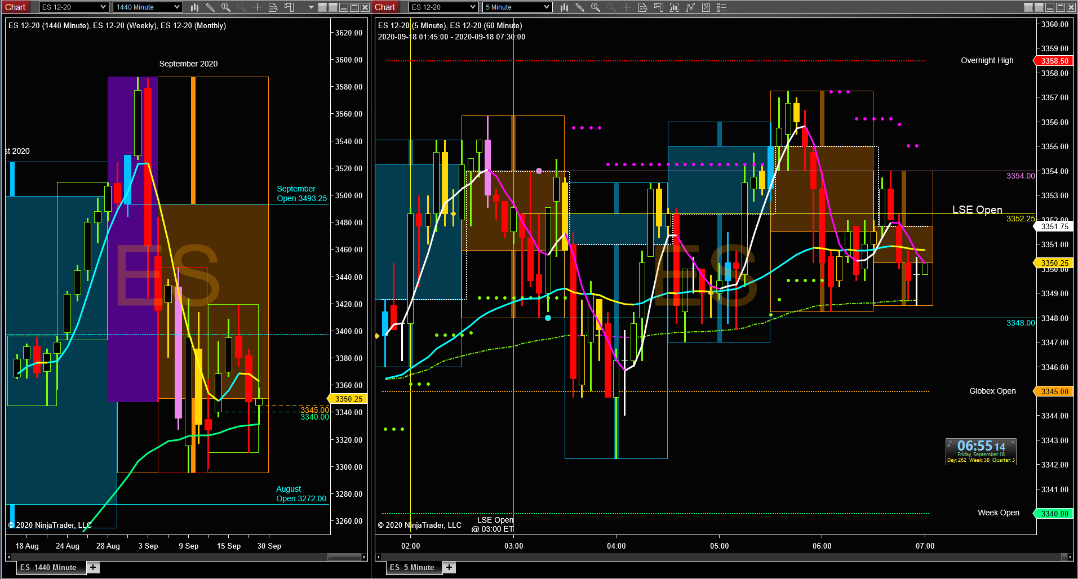Click left arrow of left chart scrollbar
The image size is (1078, 579).
point(8,557)
